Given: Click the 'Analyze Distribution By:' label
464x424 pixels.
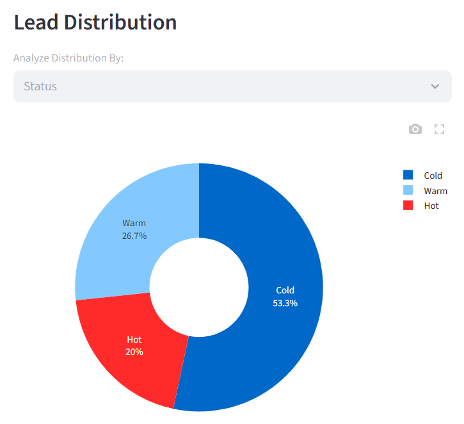Looking at the screenshot, I should coord(68,58).
